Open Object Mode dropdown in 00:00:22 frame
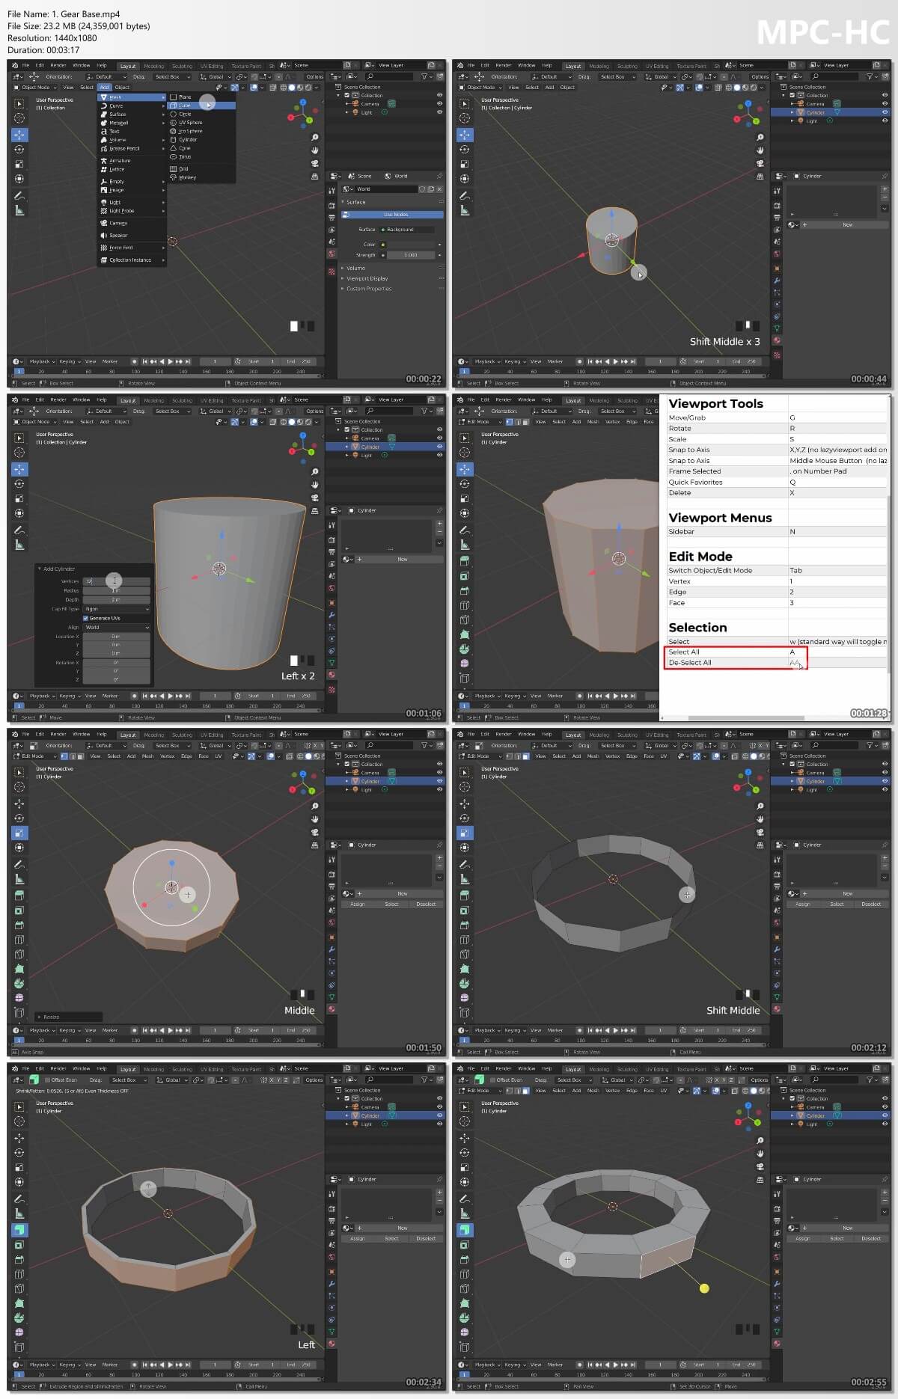Viewport: 898px width, 1399px height. point(33,88)
